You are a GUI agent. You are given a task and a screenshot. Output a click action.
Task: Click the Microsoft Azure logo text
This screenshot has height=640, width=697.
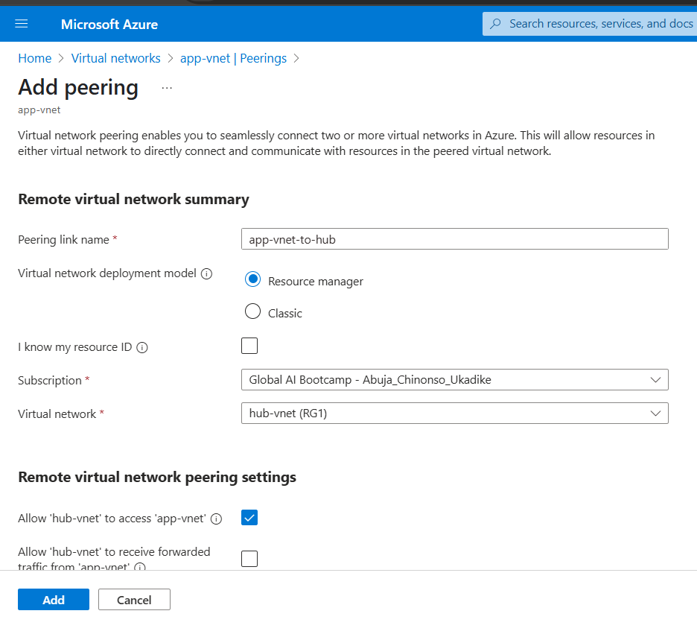click(x=109, y=24)
